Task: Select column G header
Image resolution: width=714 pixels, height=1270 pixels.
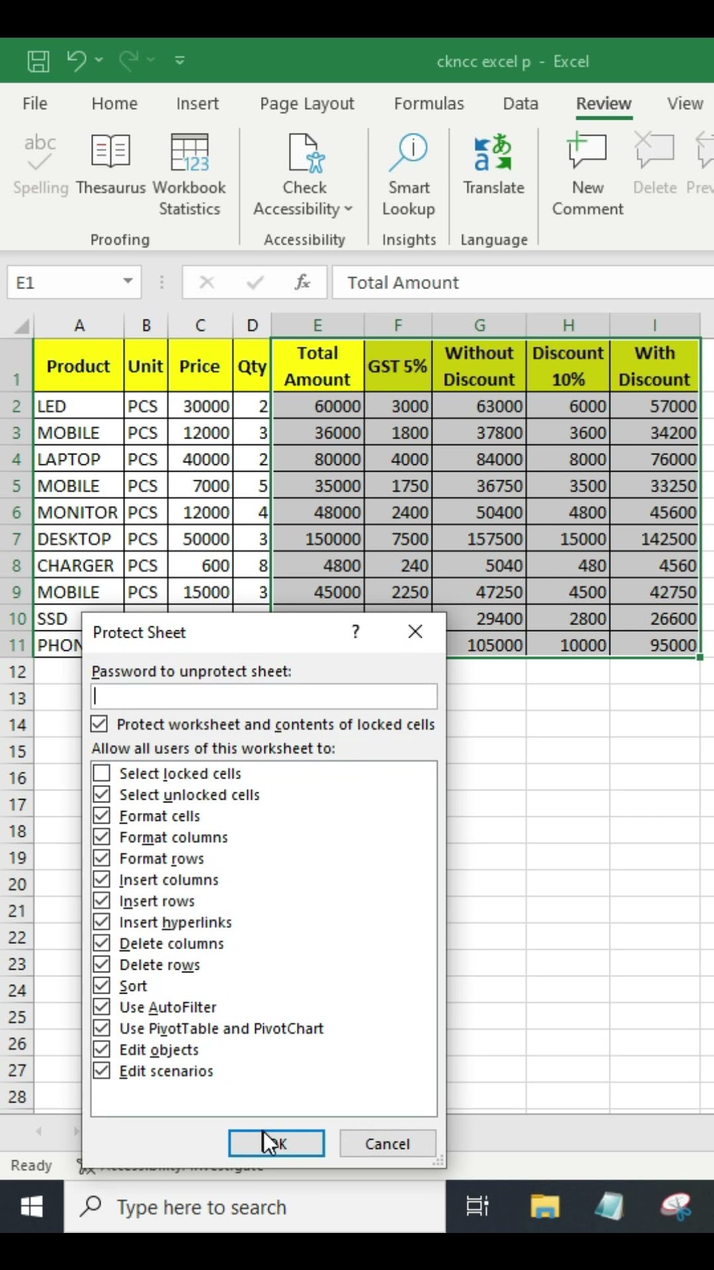Action: tap(479, 325)
